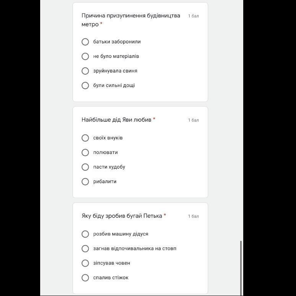Click the red asterisk beside "Найбільше дід Яви любив"
296x296 pixels.
click(x=154, y=119)
